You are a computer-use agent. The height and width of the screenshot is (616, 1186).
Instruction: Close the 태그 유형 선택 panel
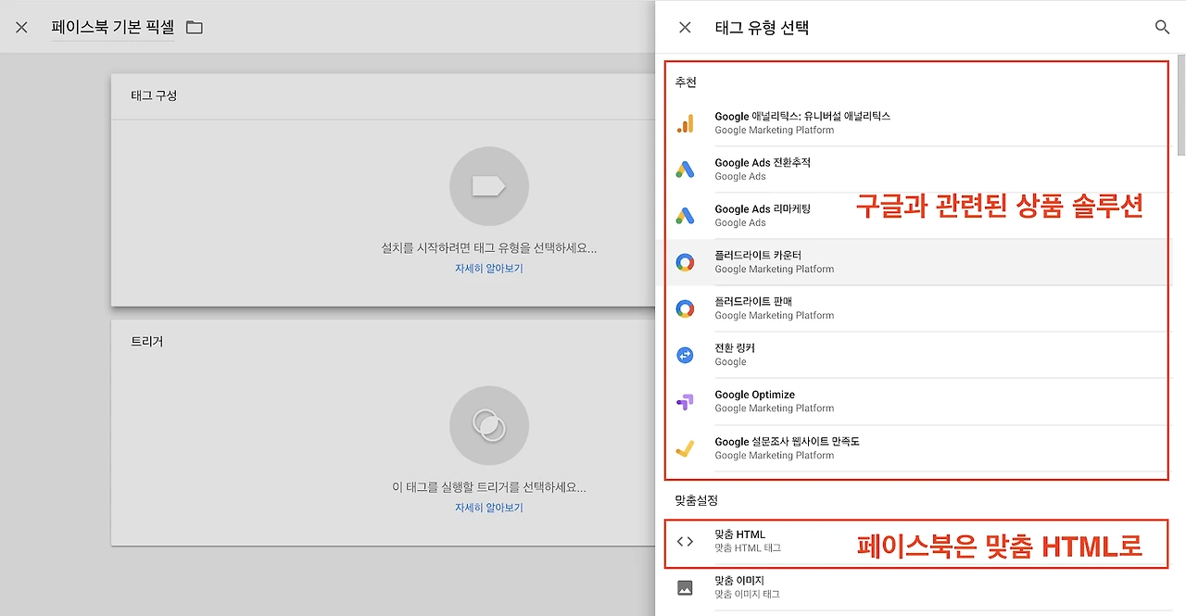[685, 28]
